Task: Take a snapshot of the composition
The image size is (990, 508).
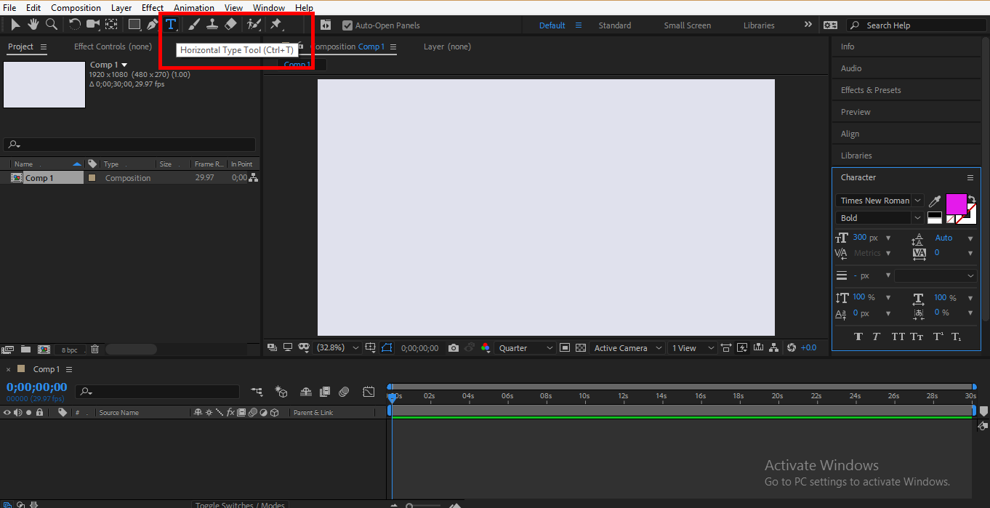Action: tap(454, 347)
